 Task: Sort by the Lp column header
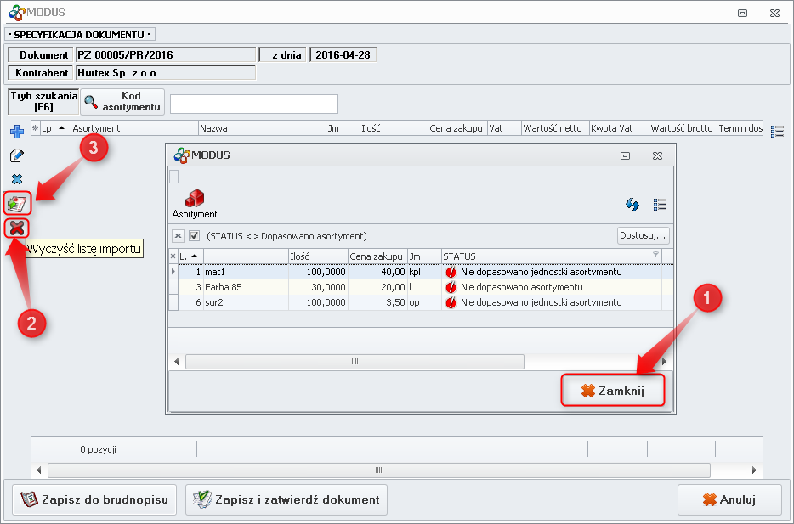51,128
